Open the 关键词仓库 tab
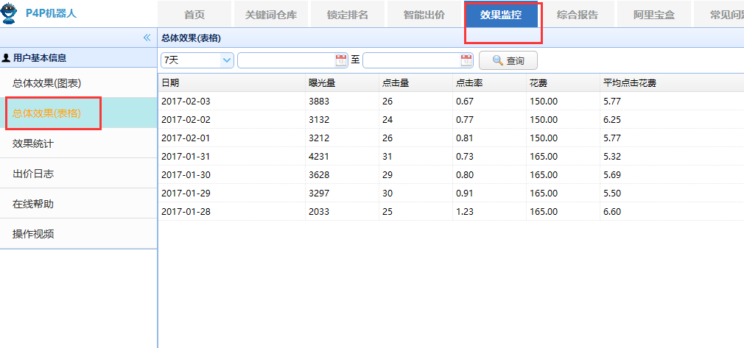The height and width of the screenshot is (348, 744). click(270, 15)
